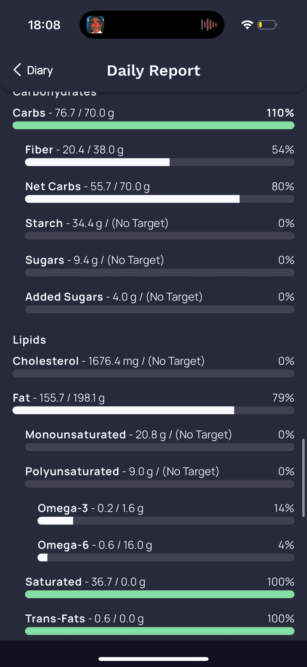
Task: Click the vertical scrollbar indicator
Action: tap(303, 478)
